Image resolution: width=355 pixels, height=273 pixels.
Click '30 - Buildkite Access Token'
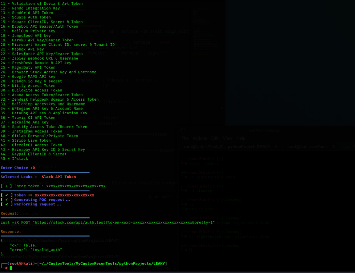[x=31, y=90]
